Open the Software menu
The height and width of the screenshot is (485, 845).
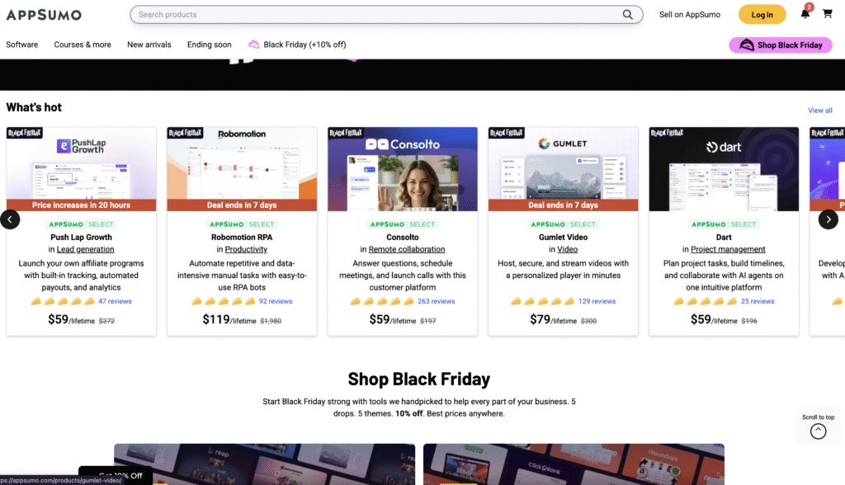(22, 45)
